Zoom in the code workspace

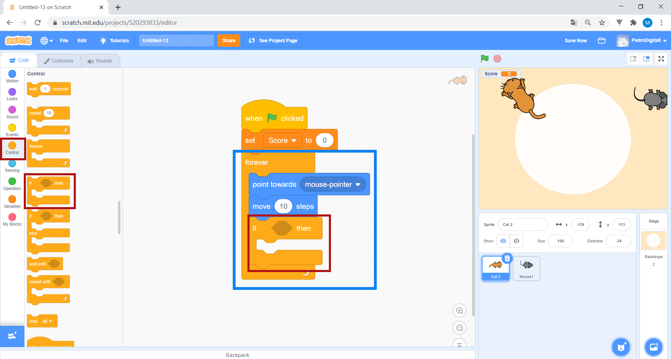click(460, 310)
